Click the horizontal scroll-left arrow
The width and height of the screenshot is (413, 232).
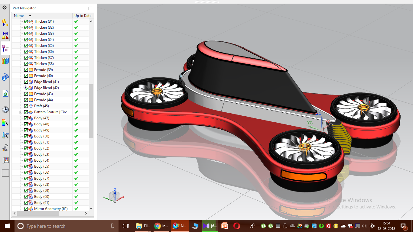pos(15,213)
